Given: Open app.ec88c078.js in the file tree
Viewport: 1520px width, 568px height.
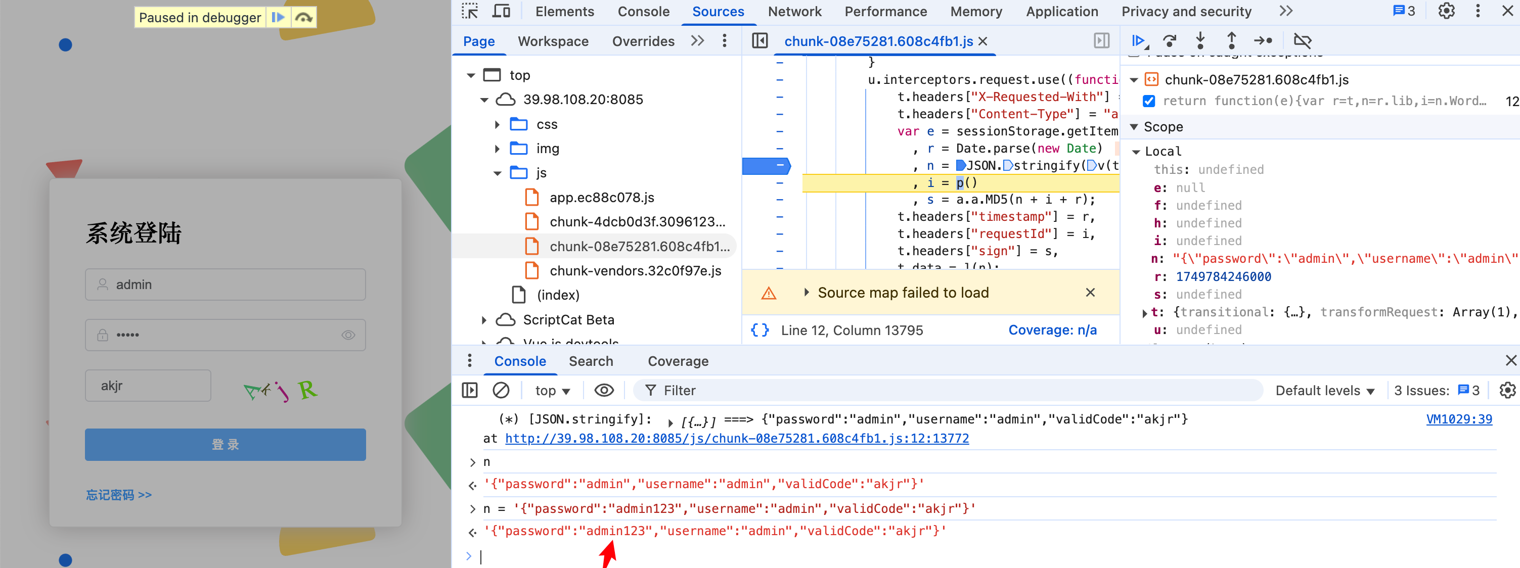Looking at the screenshot, I should point(601,198).
